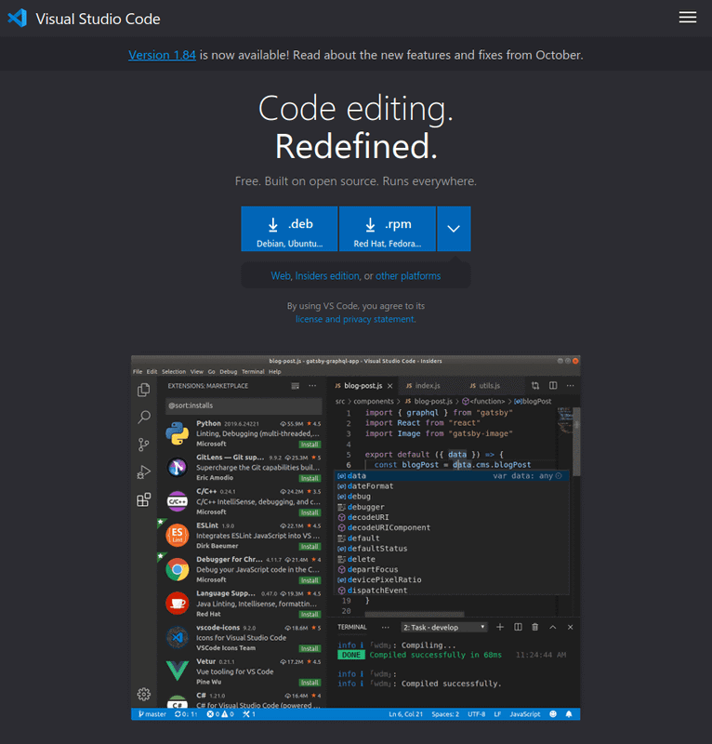Open the Debug menu
Viewport: 712px width, 744px height.
pyautogui.click(x=228, y=371)
